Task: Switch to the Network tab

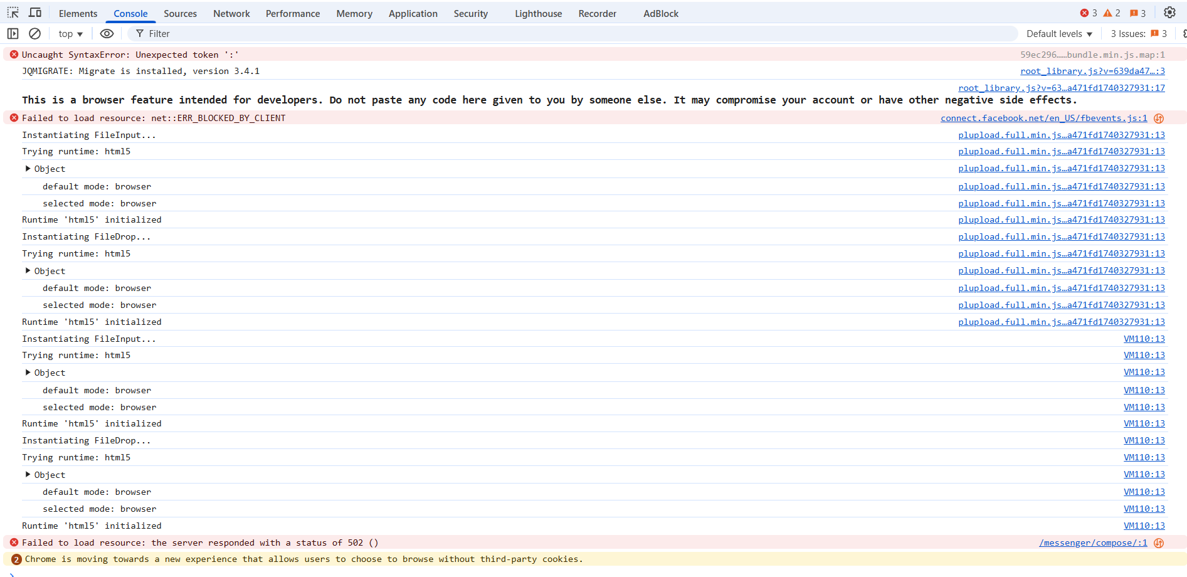Action: (x=231, y=13)
